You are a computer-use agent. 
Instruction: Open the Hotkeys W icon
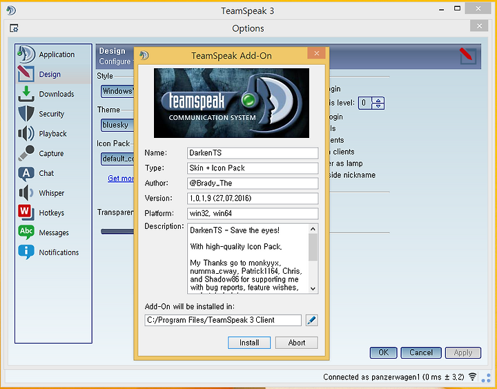[x=26, y=212]
